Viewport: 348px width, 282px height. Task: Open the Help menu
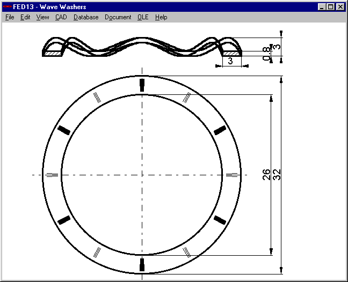pyautogui.click(x=161, y=17)
